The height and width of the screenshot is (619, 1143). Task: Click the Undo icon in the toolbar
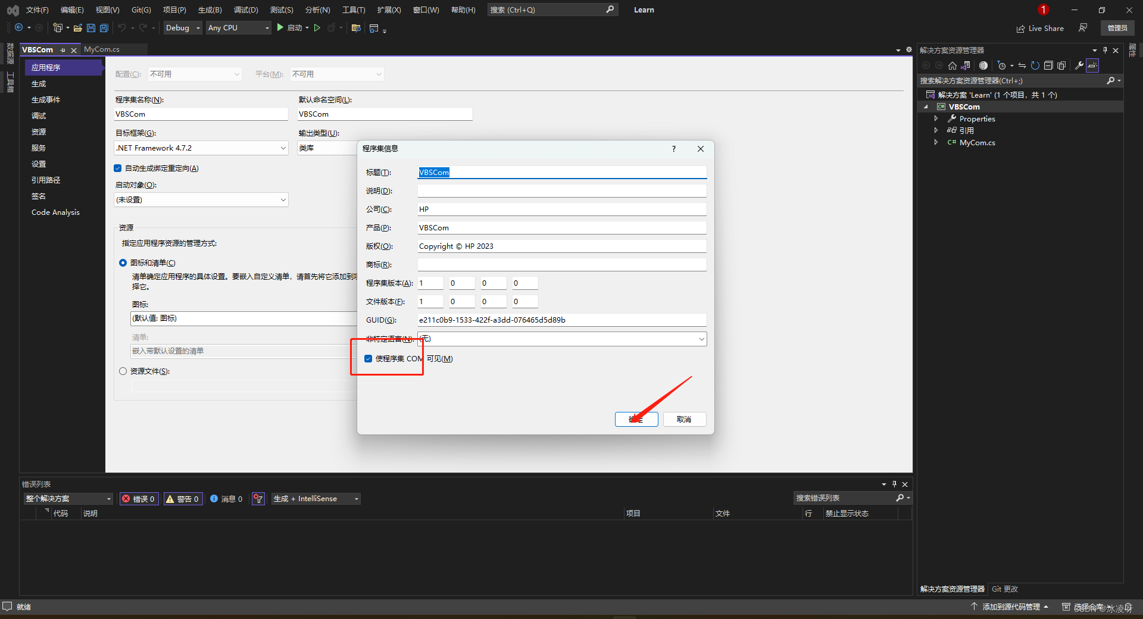pos(121,27)
